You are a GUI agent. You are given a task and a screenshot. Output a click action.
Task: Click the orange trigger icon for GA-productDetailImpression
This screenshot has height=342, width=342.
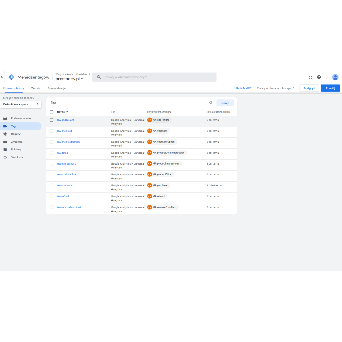click(x=150, y=153)
